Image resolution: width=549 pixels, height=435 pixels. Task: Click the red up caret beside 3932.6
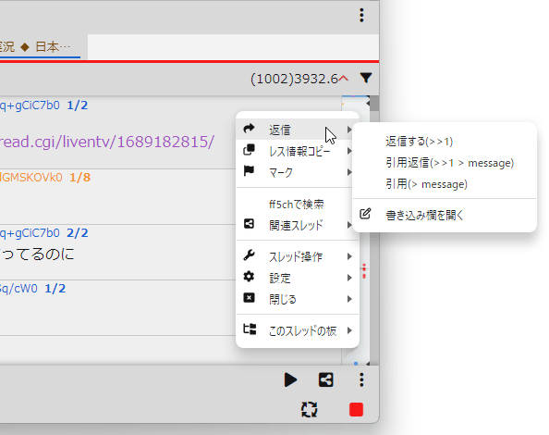[344, 78]
